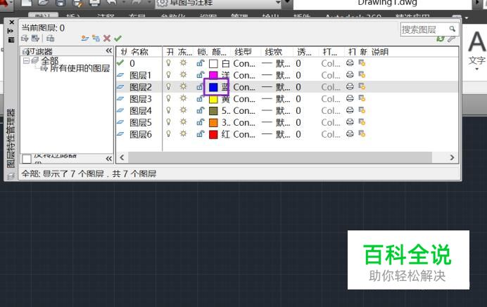Viewport: 487px width, 307px height.
Task: Click New Layer Frozen in Viewports icon
Action: pos(96,39)
